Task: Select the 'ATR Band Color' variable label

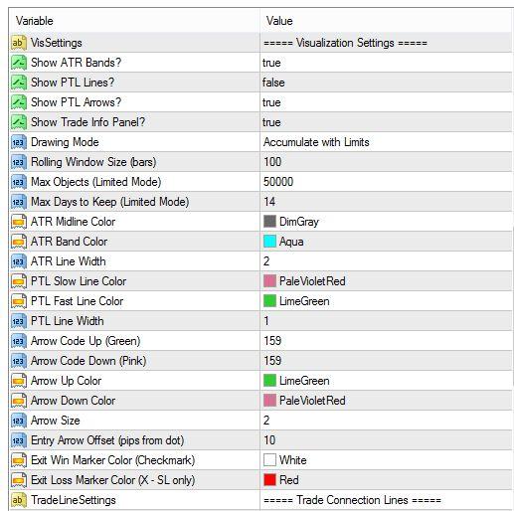Action: [69, 242]
